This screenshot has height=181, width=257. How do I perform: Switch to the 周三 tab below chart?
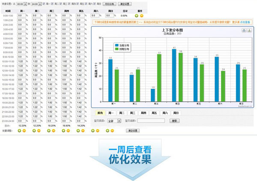133,113
